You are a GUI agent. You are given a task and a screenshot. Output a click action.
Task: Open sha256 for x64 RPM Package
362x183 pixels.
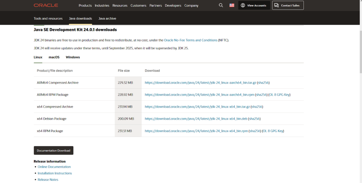[255, 131]
